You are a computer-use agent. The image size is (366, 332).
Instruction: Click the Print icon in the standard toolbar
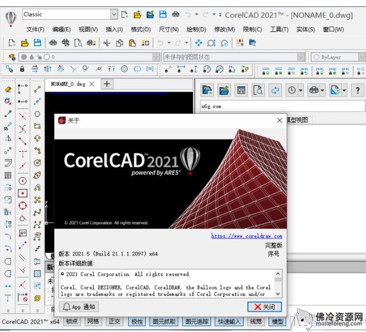coord(53,43)
